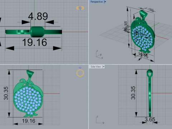This screenshot has height=129, width=172.
Task: Click the ZY axis indicator in Side View
Action: pyautogui.click(x=100, y=120)
